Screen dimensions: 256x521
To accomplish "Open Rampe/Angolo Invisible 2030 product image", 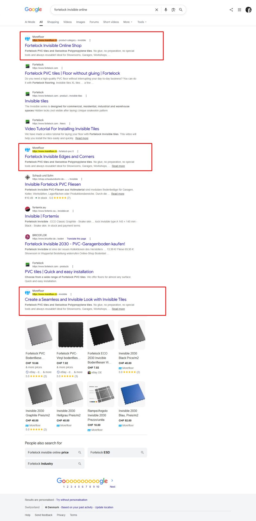I will click(101, 394).
